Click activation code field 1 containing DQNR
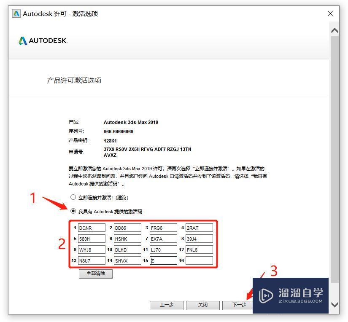The width and height of the screenshot is (348, 322). 92,228
